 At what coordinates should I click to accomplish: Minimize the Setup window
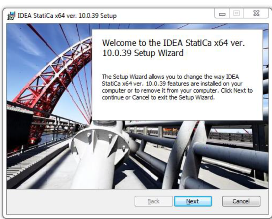tap(222, 14)
